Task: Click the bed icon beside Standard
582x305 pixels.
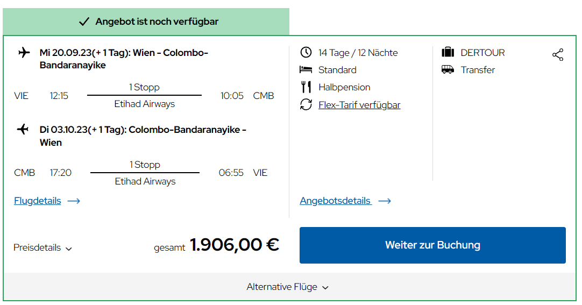Action: pyautogui.click(x=306, y=69)
